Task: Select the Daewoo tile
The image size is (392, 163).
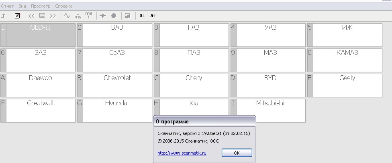Action: [x=38, y=85]
